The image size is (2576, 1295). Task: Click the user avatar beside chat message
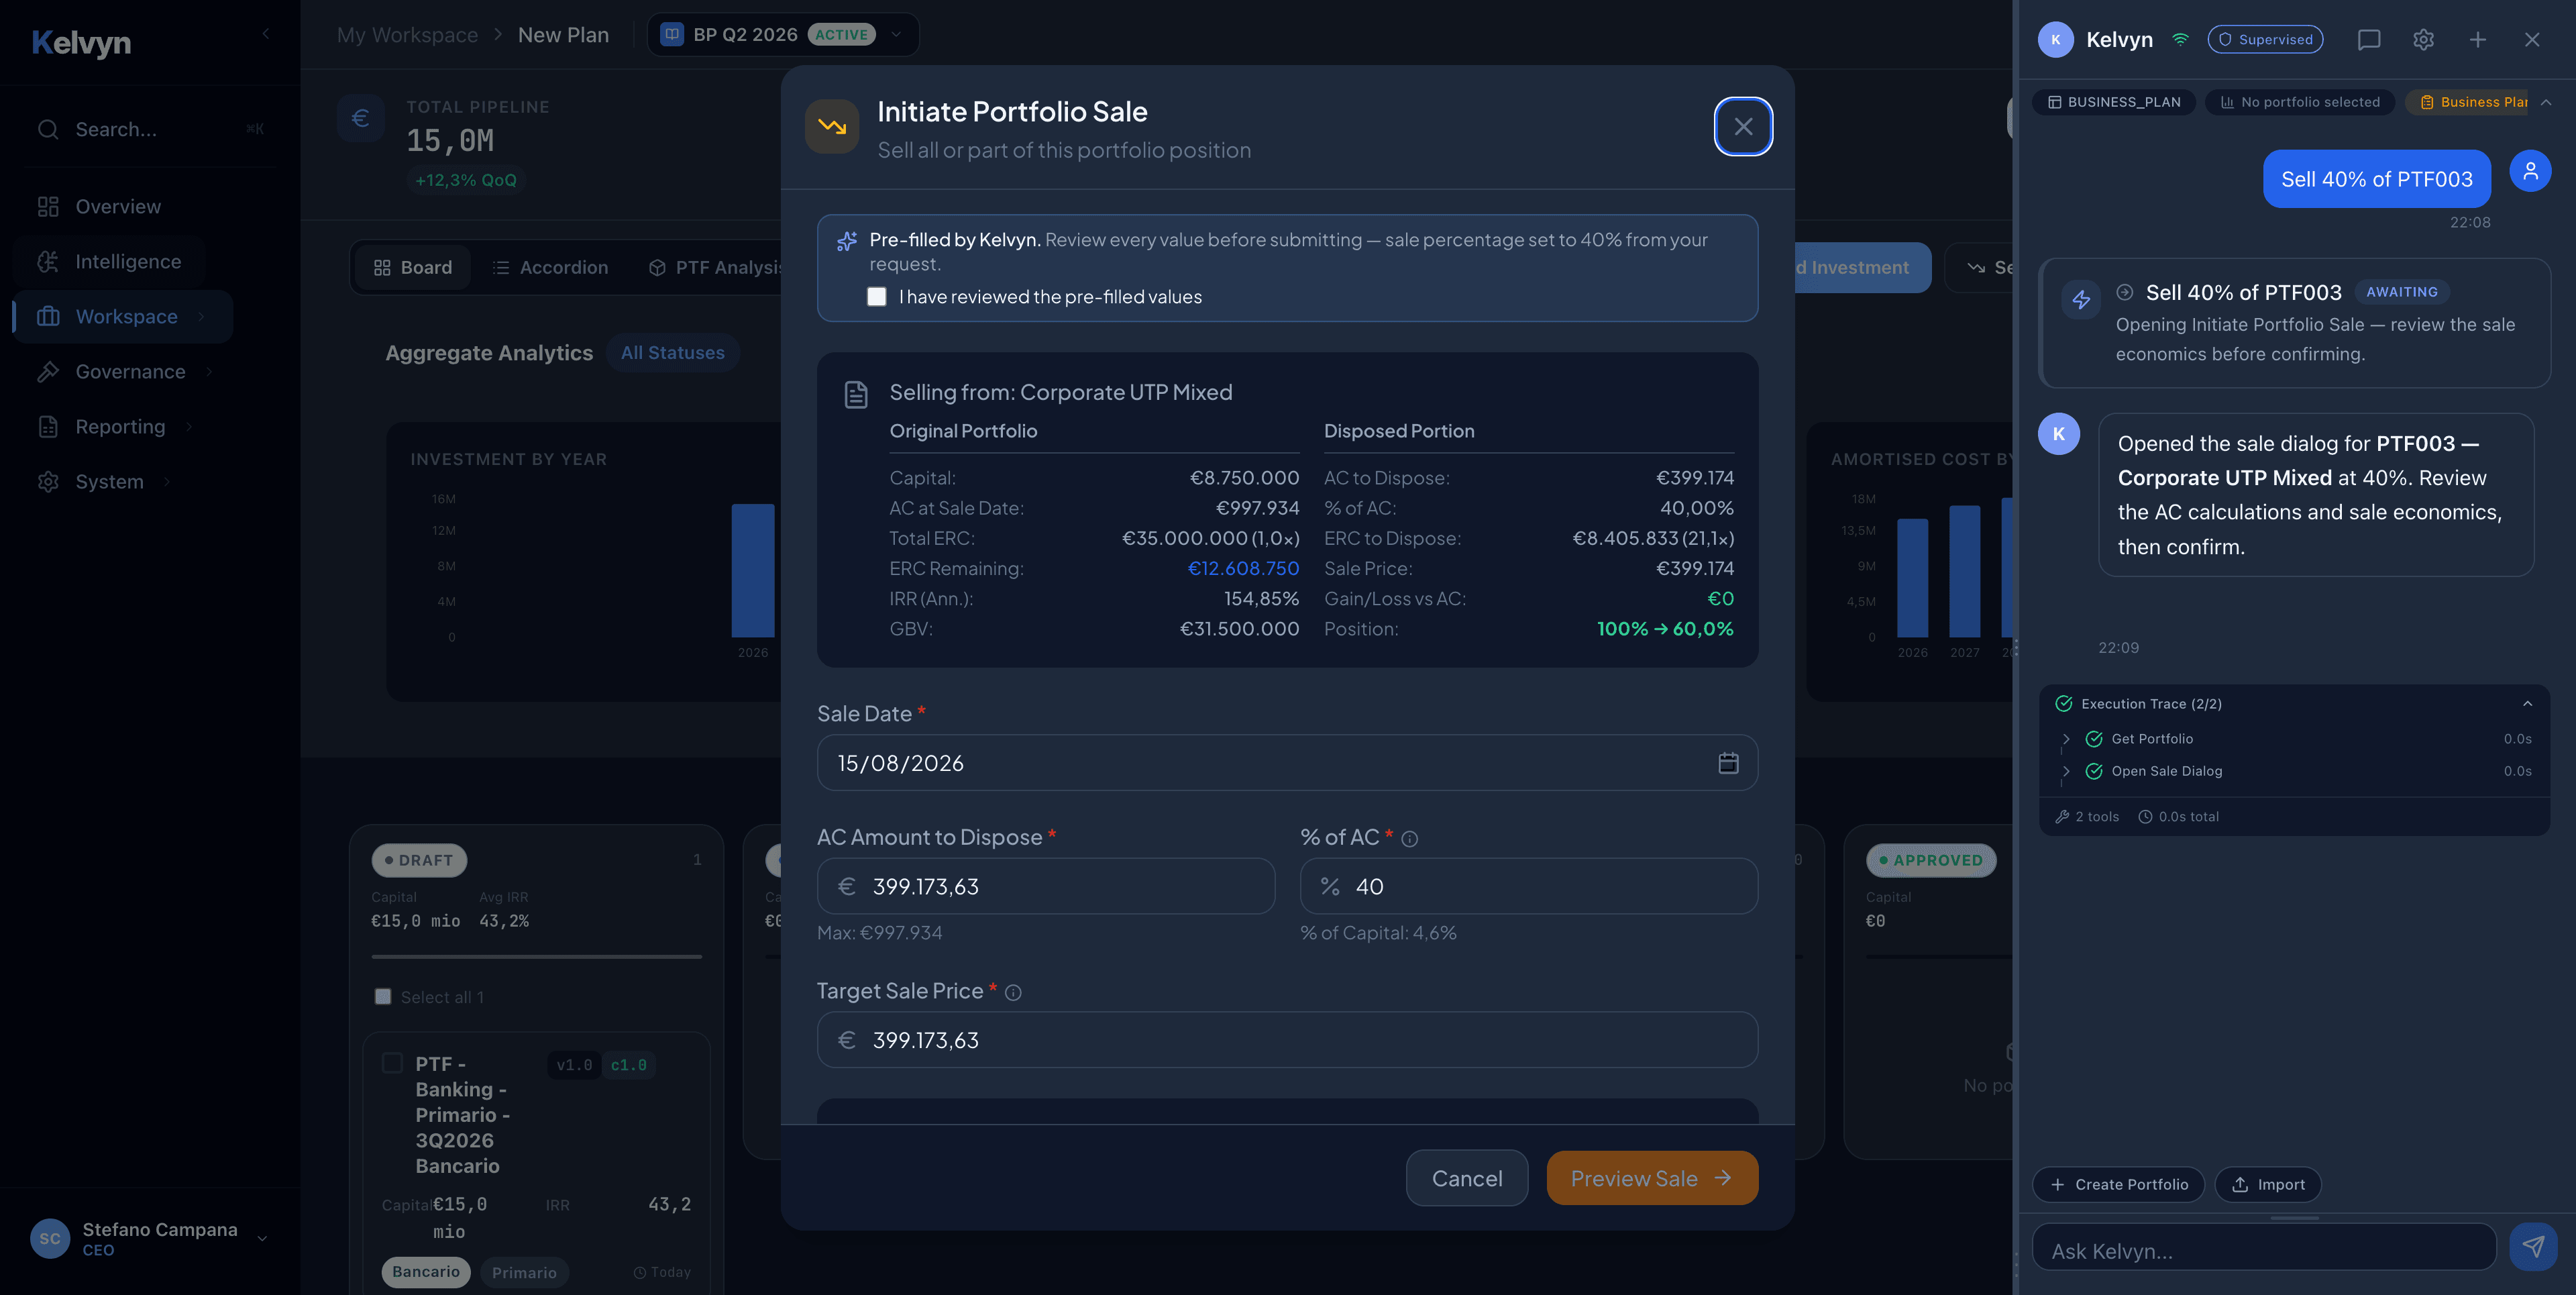point(2531,171)
